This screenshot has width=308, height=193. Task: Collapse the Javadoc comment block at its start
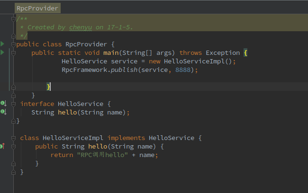pyautogui.click(x=14, y=19)
